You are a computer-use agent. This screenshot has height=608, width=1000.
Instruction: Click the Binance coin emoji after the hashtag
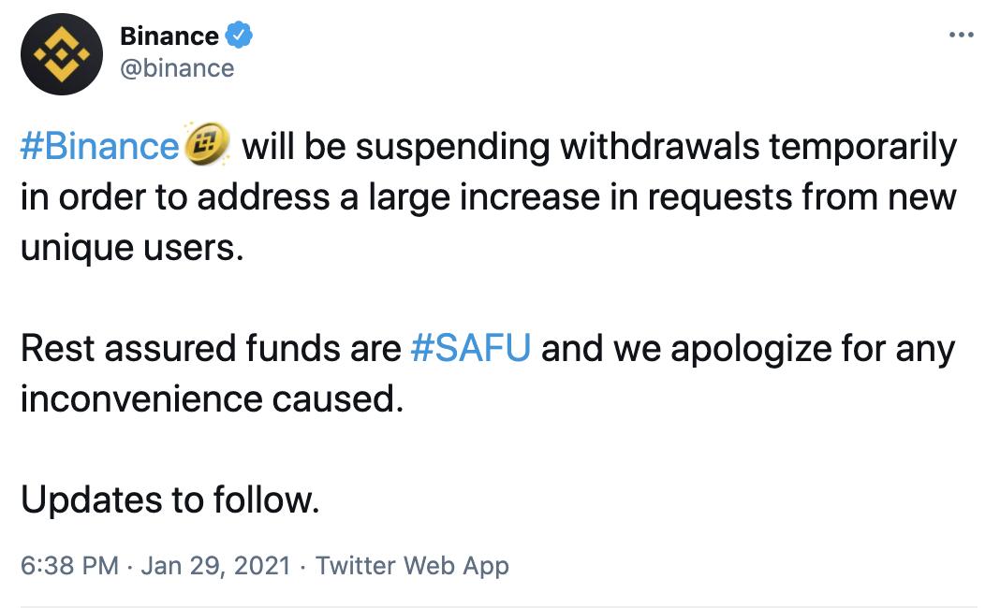[x=209, y=148]
